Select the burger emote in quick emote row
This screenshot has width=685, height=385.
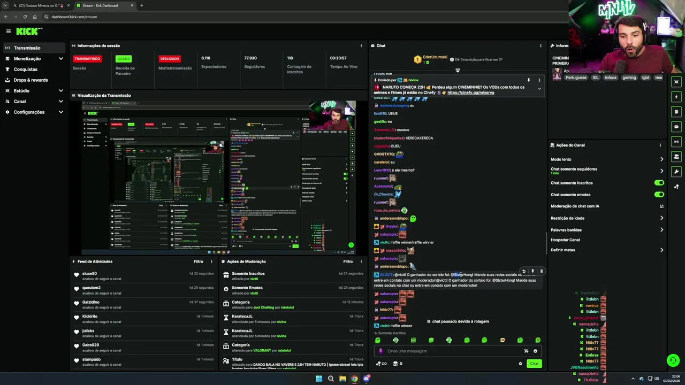point(502,340)
